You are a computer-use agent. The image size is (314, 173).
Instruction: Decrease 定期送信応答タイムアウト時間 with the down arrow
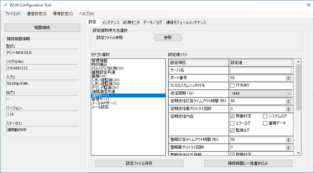coord(289,103)
